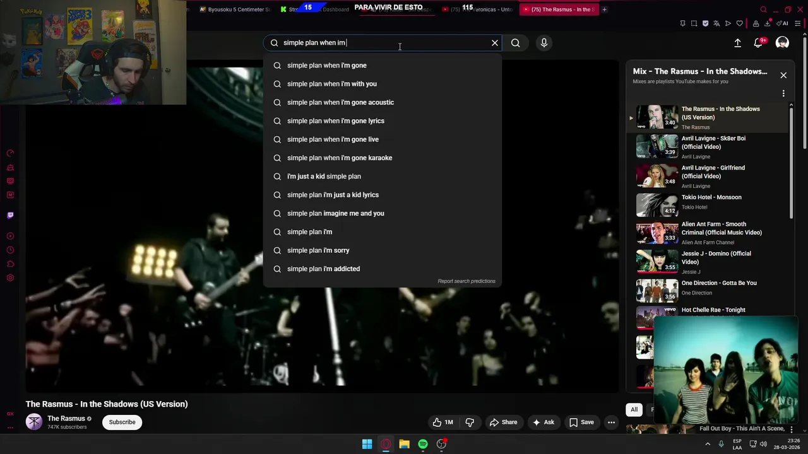808x454 pixels.
Task: Open browser downloads icon in toolbar
Action: (768, 23)
